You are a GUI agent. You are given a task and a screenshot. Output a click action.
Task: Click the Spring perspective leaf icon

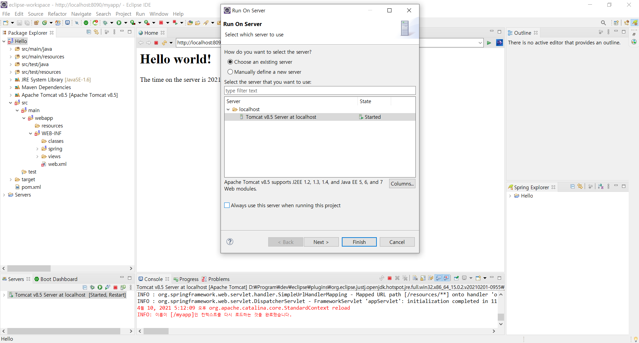click(635, 23)
